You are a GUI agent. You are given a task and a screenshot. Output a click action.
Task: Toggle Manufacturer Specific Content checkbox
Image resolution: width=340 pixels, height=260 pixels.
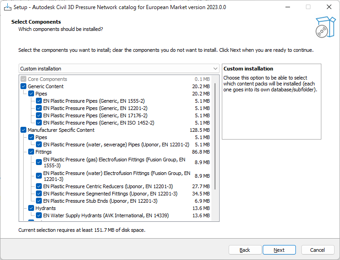[x=24, y=130]
